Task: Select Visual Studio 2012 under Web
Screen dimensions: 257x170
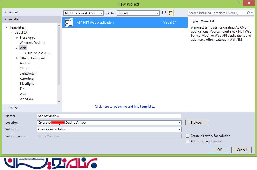Action: 37,53
